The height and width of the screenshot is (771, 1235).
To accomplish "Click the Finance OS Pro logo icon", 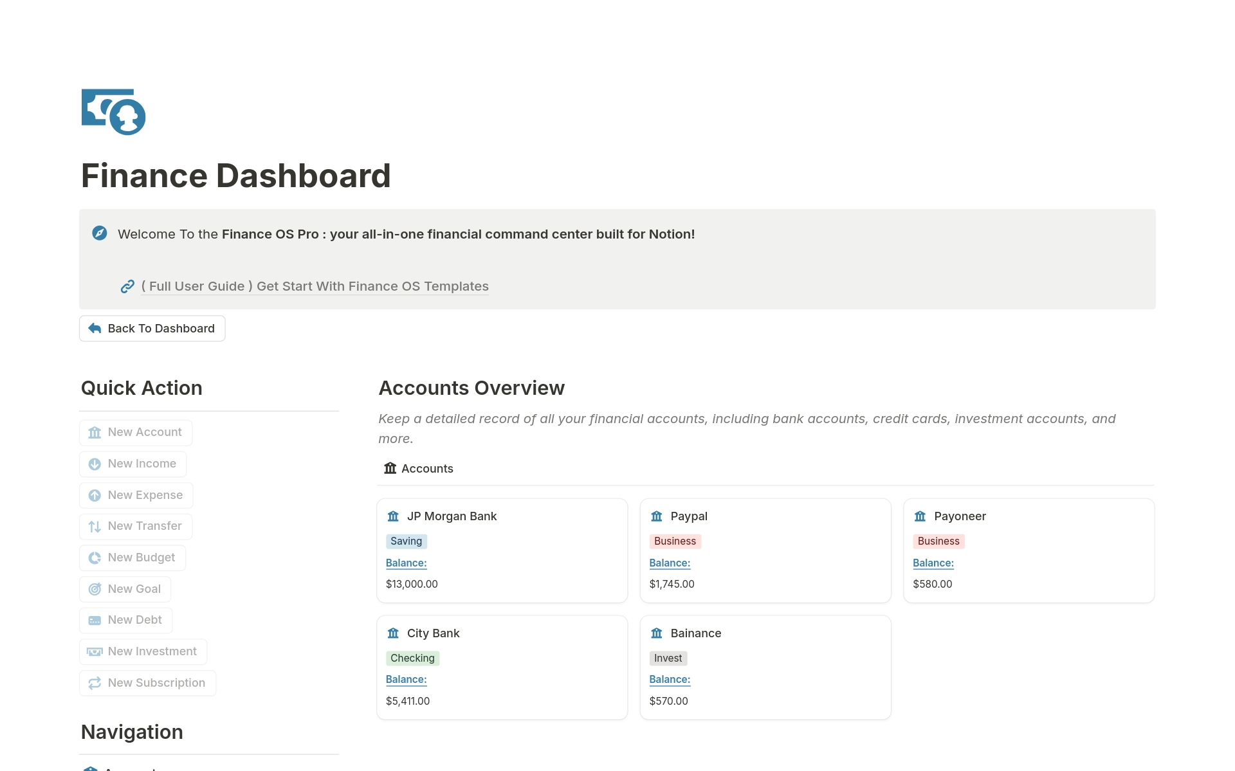I will pos(113,111).
